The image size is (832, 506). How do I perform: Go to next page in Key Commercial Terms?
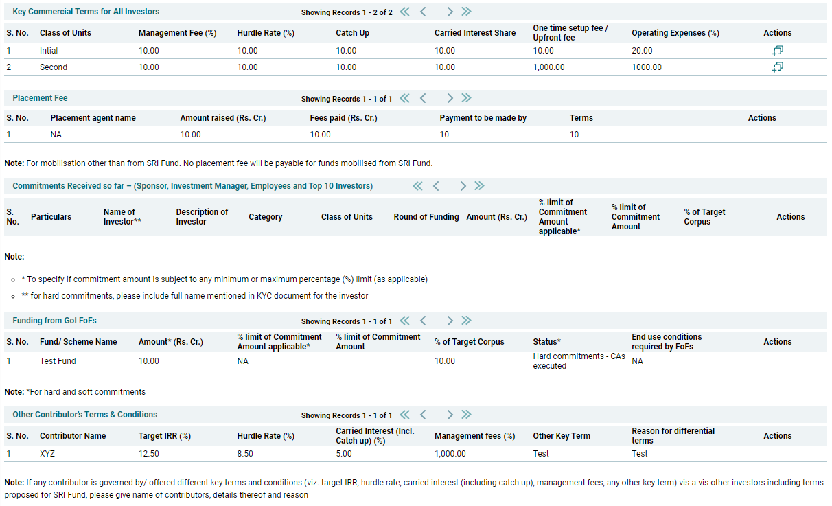point(450,12)
